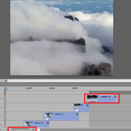
Task: Open the top video track dropdown arrow
Action: (1, 99)
